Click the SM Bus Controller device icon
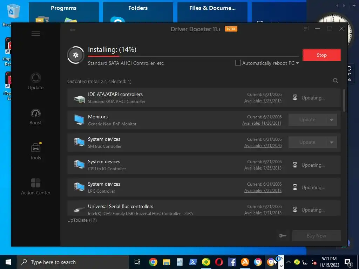The height and width of the screenshot is (269, 359). [x=79, y=142]
